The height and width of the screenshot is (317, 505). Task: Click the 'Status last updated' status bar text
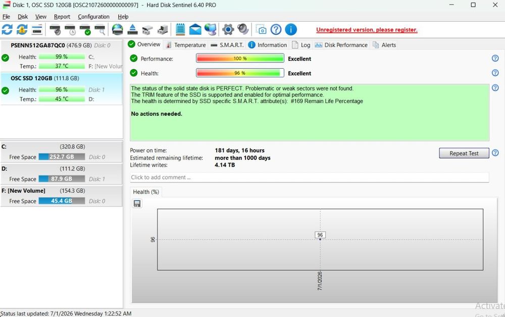pos(66,313)
